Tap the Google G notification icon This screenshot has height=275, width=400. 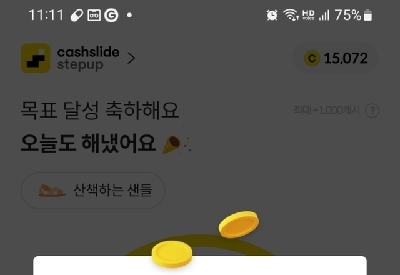[111, 15]
